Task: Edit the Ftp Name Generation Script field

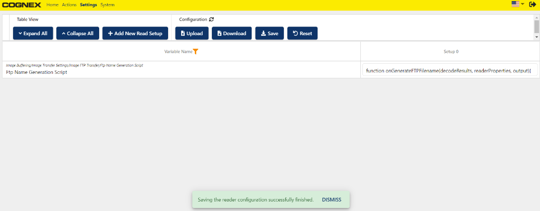Action: tap(450, 70)
